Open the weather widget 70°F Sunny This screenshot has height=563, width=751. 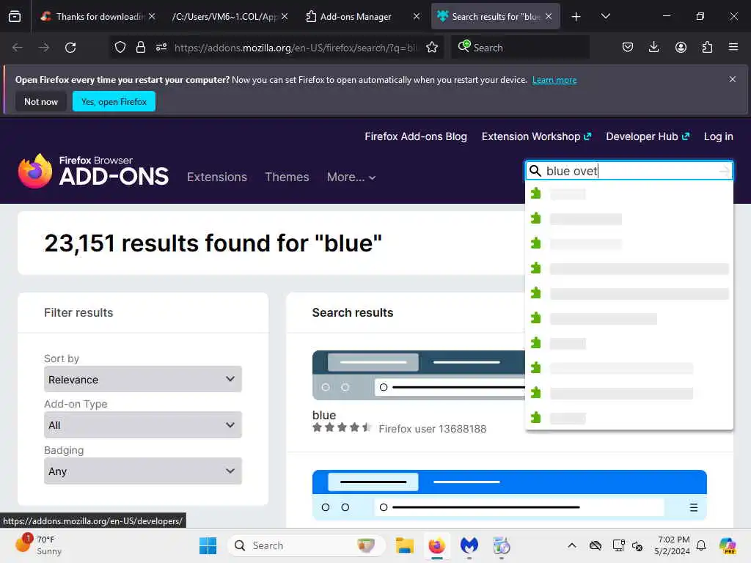click(x=39, y=545)
